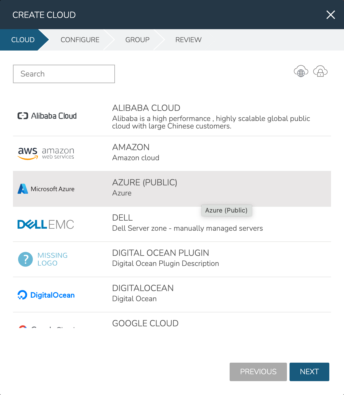
Task: Filter by private cloud lock icon
Action: [x=320, y=71]
